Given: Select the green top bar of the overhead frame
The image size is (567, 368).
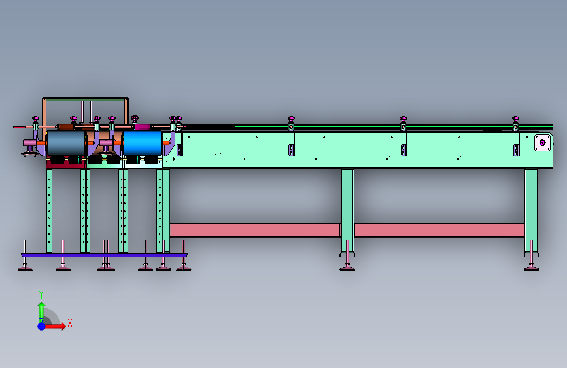Looking at the screenshot, I should click(85, 99).
